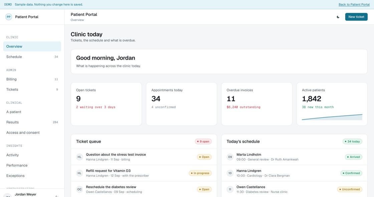The height and width of the screenshot is (197, 374).
Task: Click the OC avatar on diabetes review ticket
Action: (79, 189)
